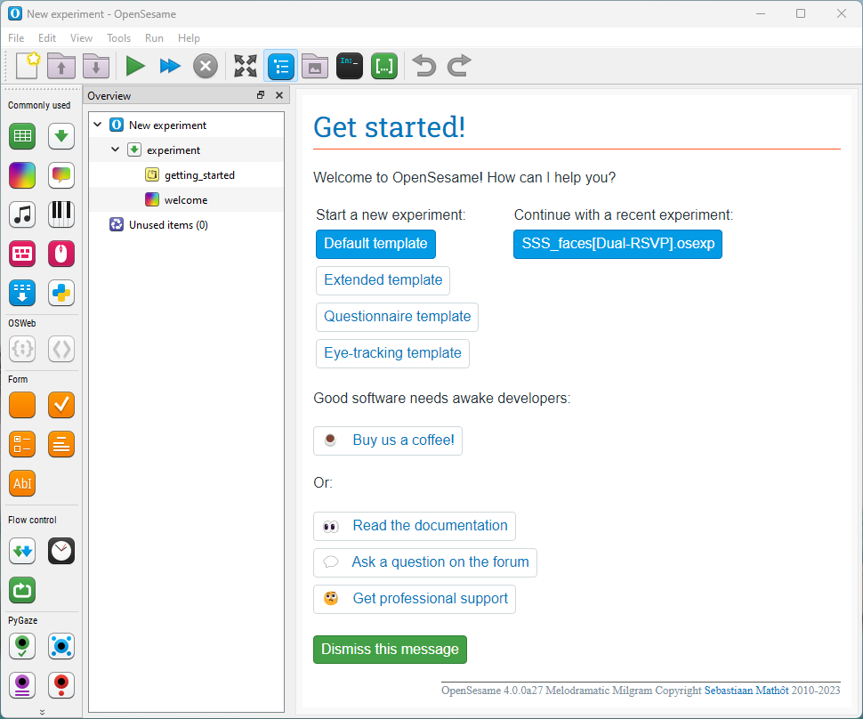Select the plain orange form base item

tap(22, 405)
